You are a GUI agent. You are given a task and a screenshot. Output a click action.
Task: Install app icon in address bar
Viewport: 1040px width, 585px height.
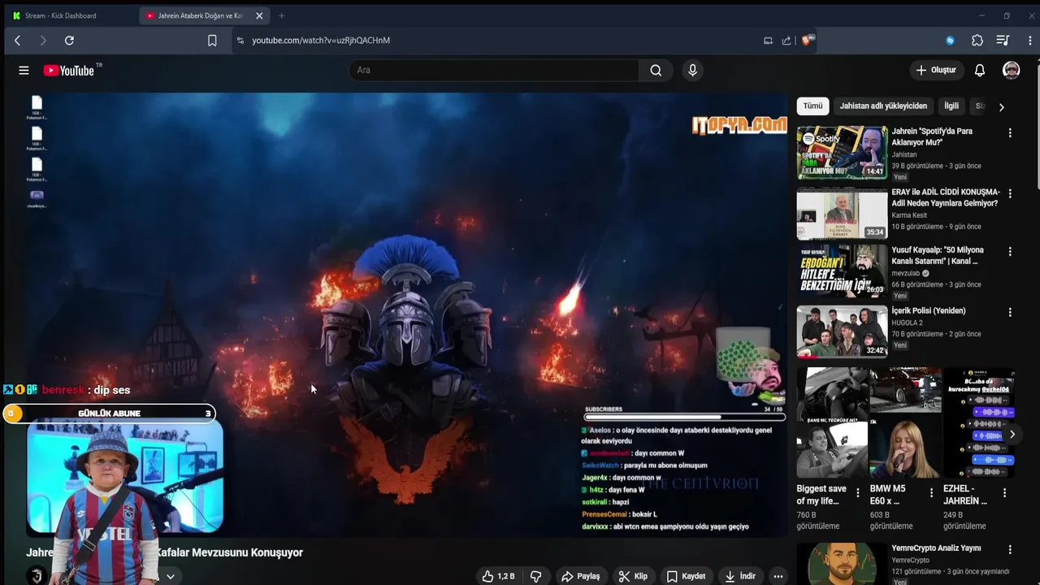pyautogui.click(x=768, y=40)
